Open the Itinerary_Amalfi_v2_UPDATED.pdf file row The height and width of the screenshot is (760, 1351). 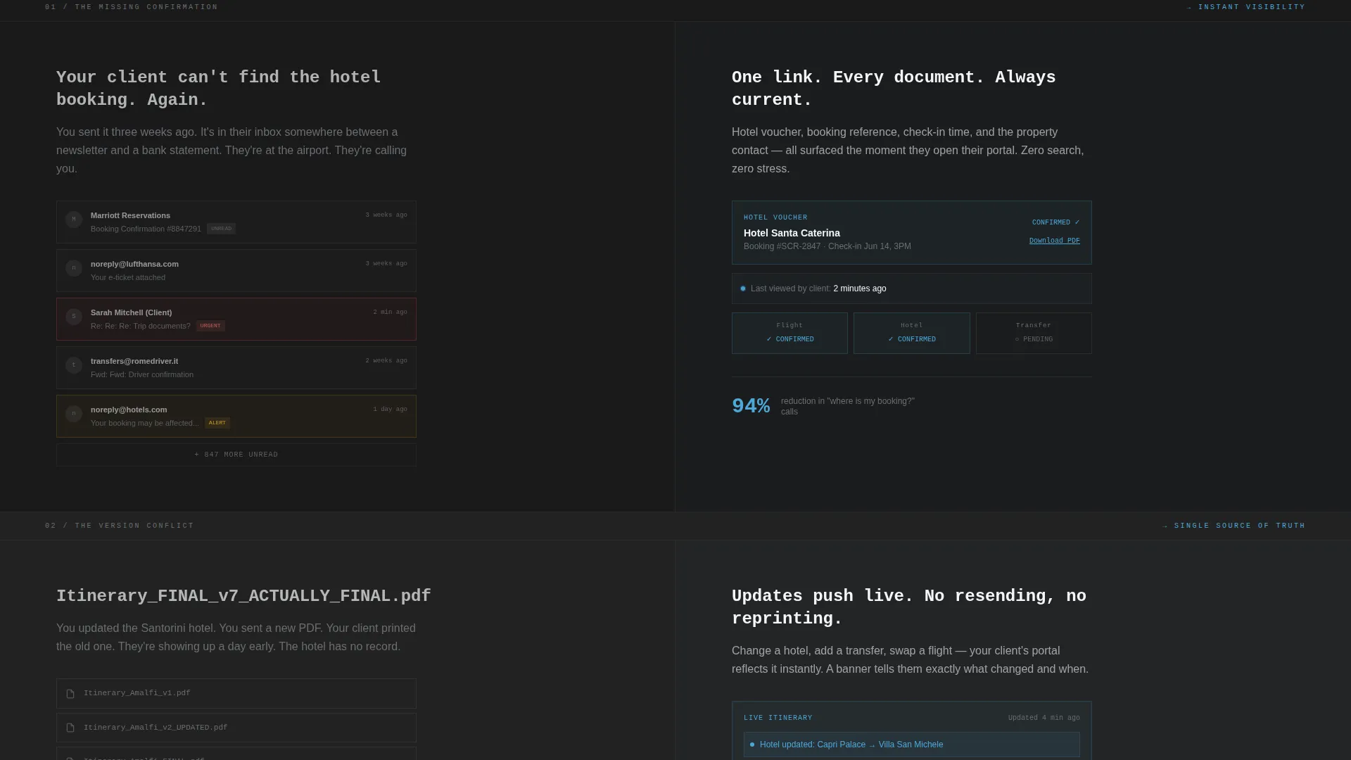pyautogui.click(x=236, y=728)
